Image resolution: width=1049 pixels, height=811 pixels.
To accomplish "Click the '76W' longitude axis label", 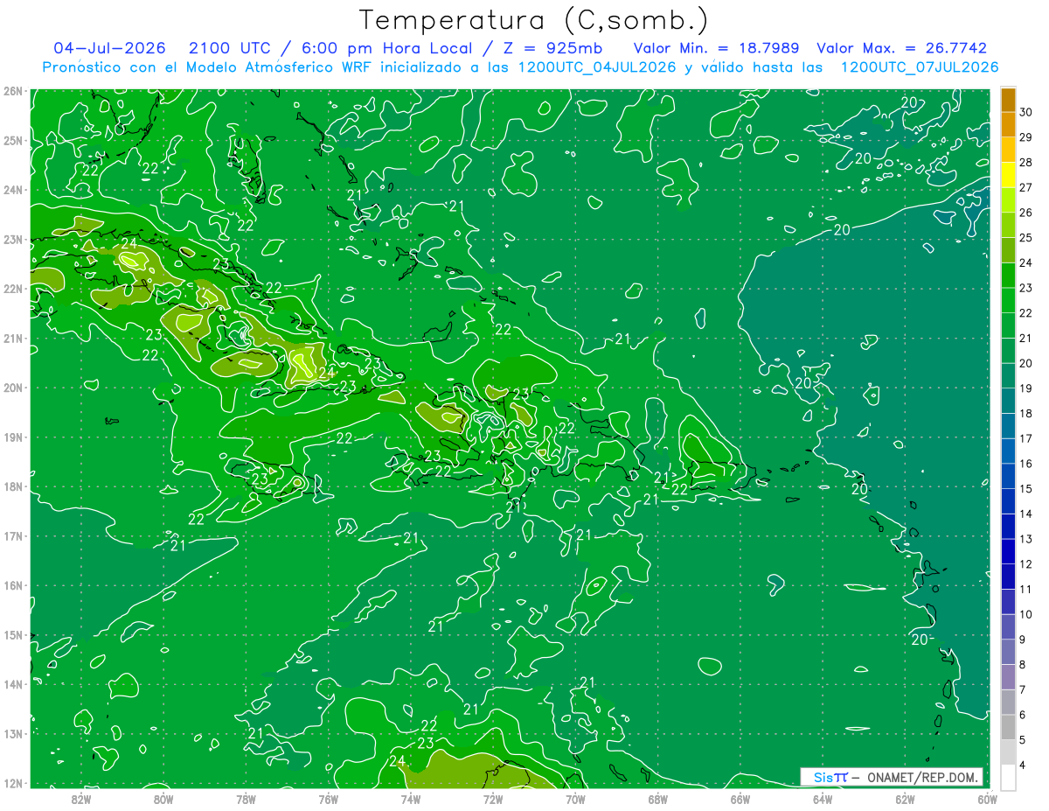I will [x=328, y=798].
